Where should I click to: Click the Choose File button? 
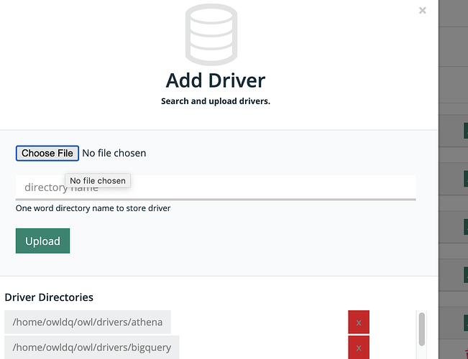click(x=47, y=153)
